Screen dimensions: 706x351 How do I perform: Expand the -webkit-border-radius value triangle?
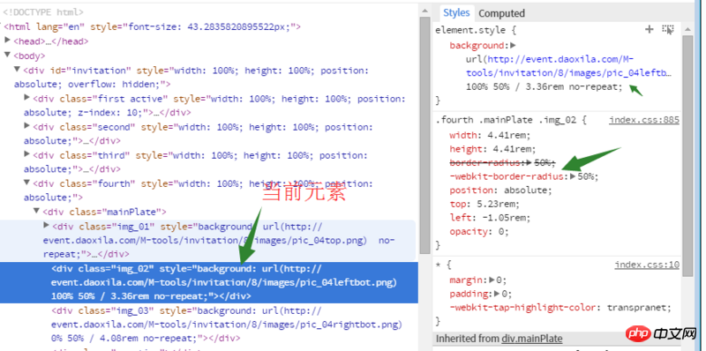(573, 176)
